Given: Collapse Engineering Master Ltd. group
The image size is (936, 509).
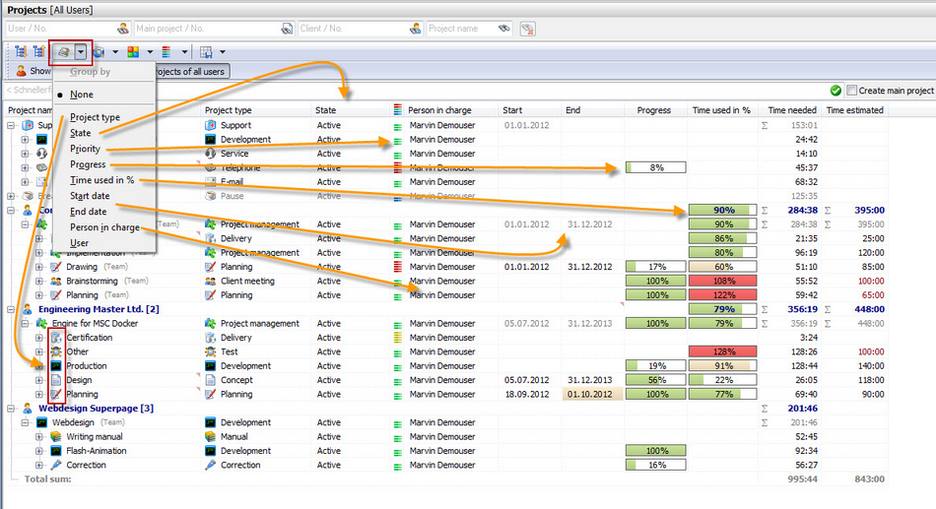Looking at the screenshot, I should point(12,309).
